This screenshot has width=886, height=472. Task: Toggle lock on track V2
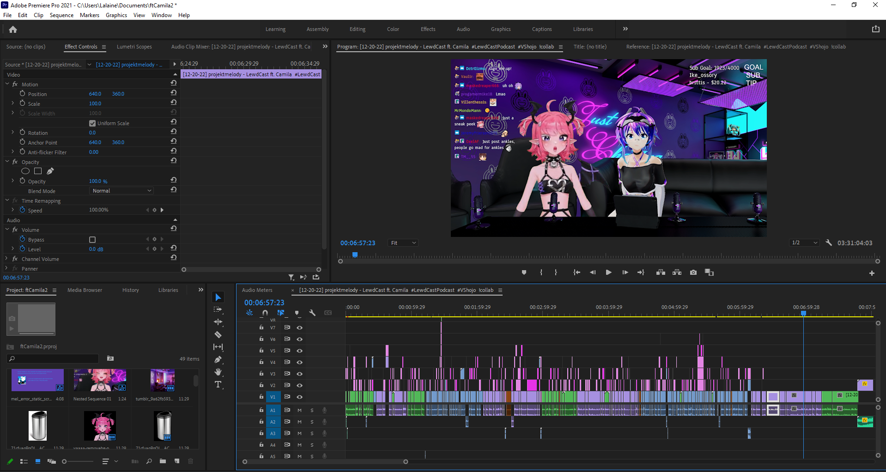tap(261, 385)
